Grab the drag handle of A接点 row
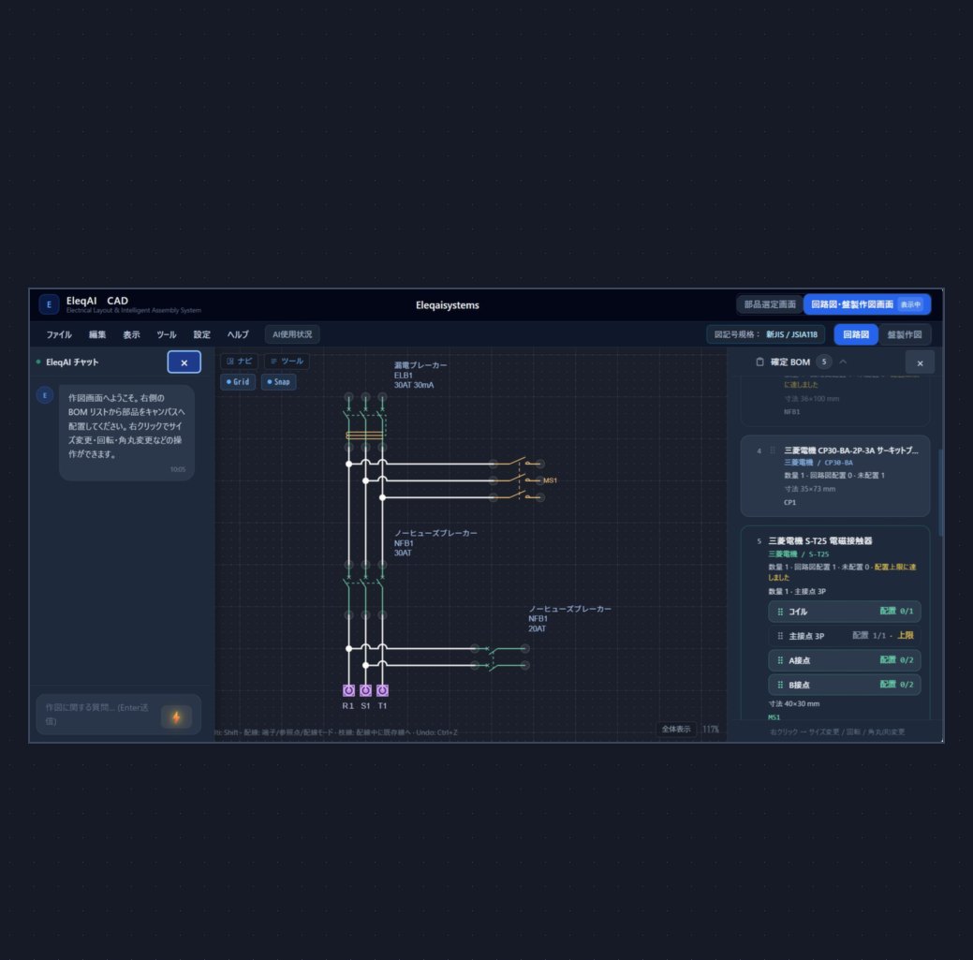The width and height of the screenshot is (973, 960). (x=780, y=660)
